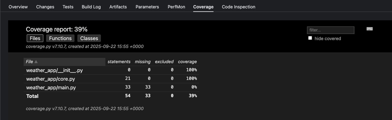Click the File column sort arrow
Image resolution: width=392 pixels, height=120 pixels.
tap(36, 62)
